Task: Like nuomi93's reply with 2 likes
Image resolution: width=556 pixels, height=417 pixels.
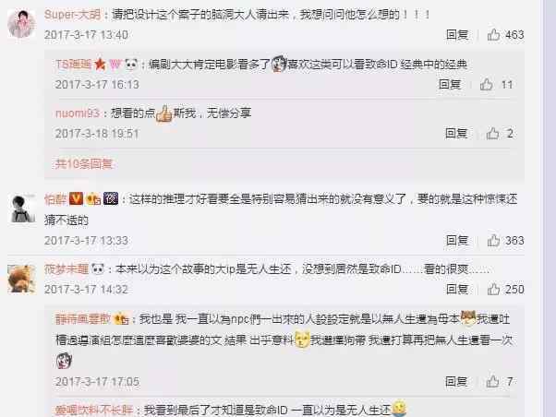Action: [x=492, y=134]
